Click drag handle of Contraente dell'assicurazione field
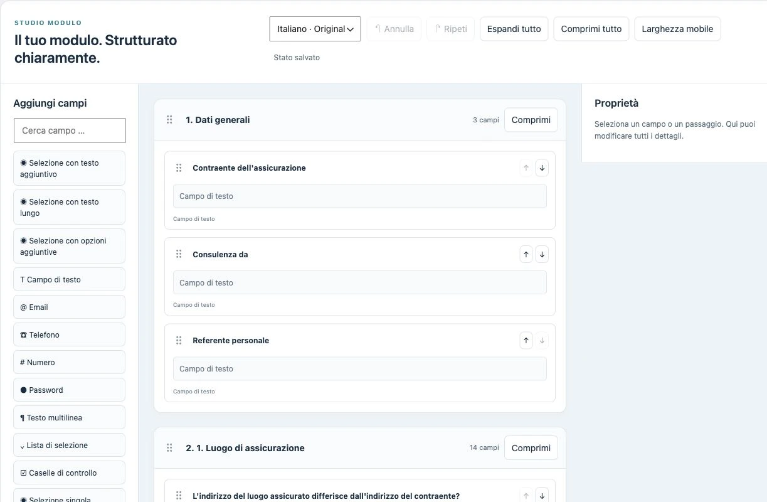767x502 pixels. click(179, 168)
